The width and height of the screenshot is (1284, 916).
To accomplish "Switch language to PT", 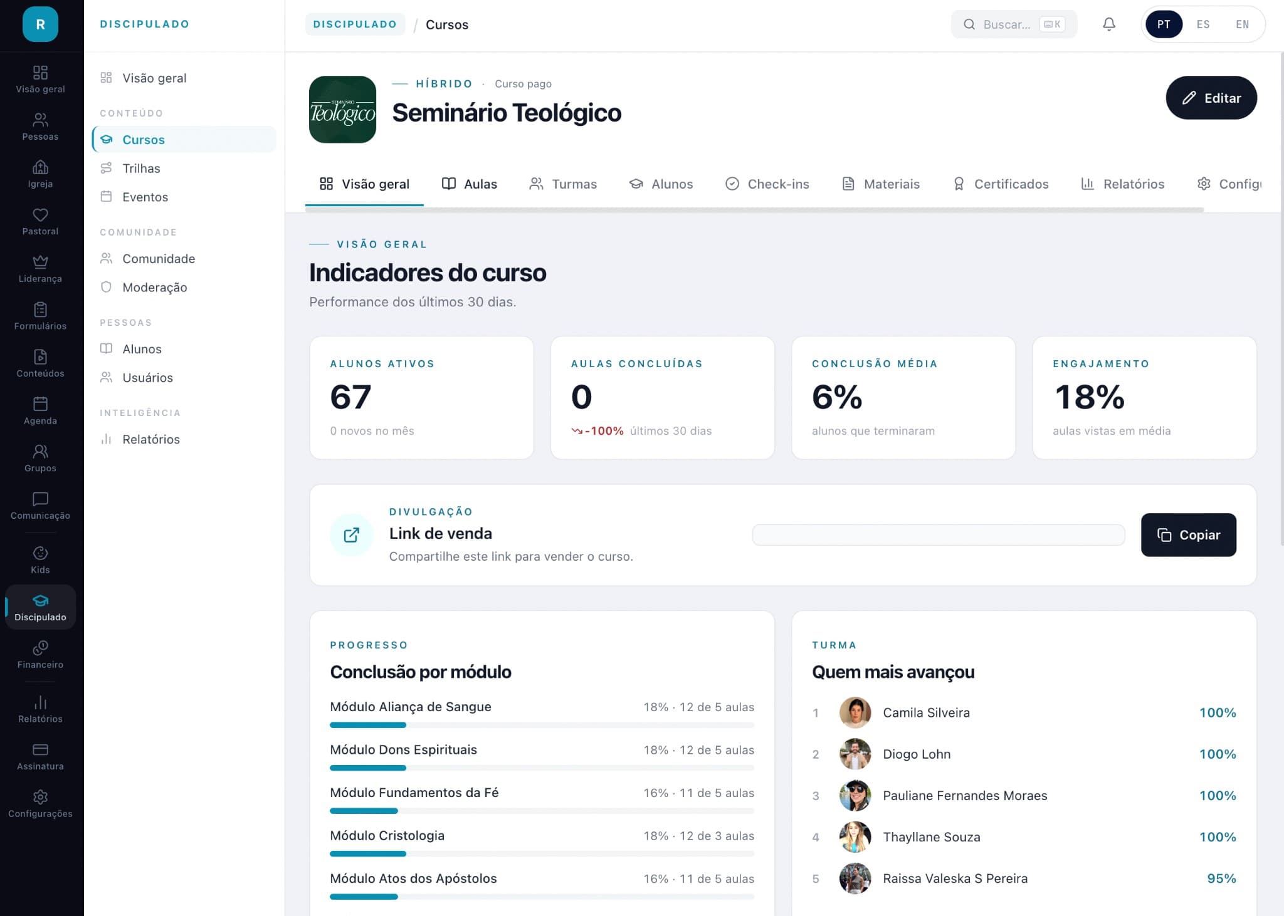I will [x=1164, y=24].
